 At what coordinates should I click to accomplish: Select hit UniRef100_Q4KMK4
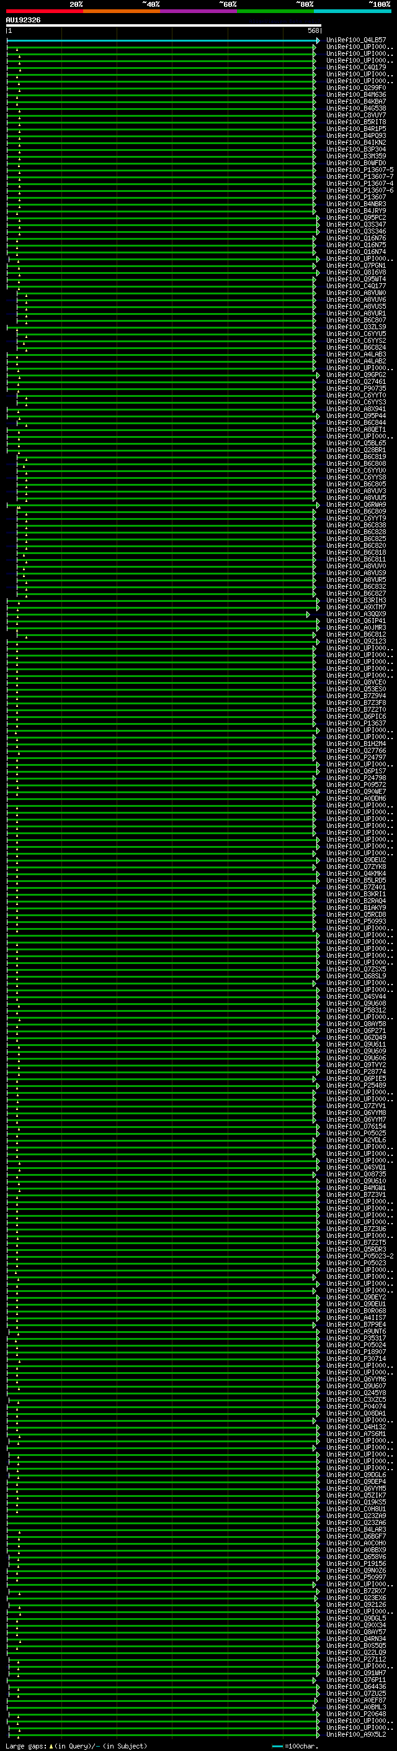click(x=356, y=873)
